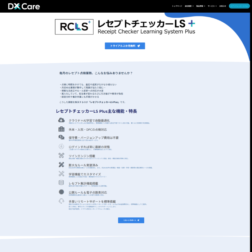This screenshot has height=252, width=252.
Task: Click the heading レセプトチェッカーLS Plus主な機能・特長
Action: pos(96,111)
